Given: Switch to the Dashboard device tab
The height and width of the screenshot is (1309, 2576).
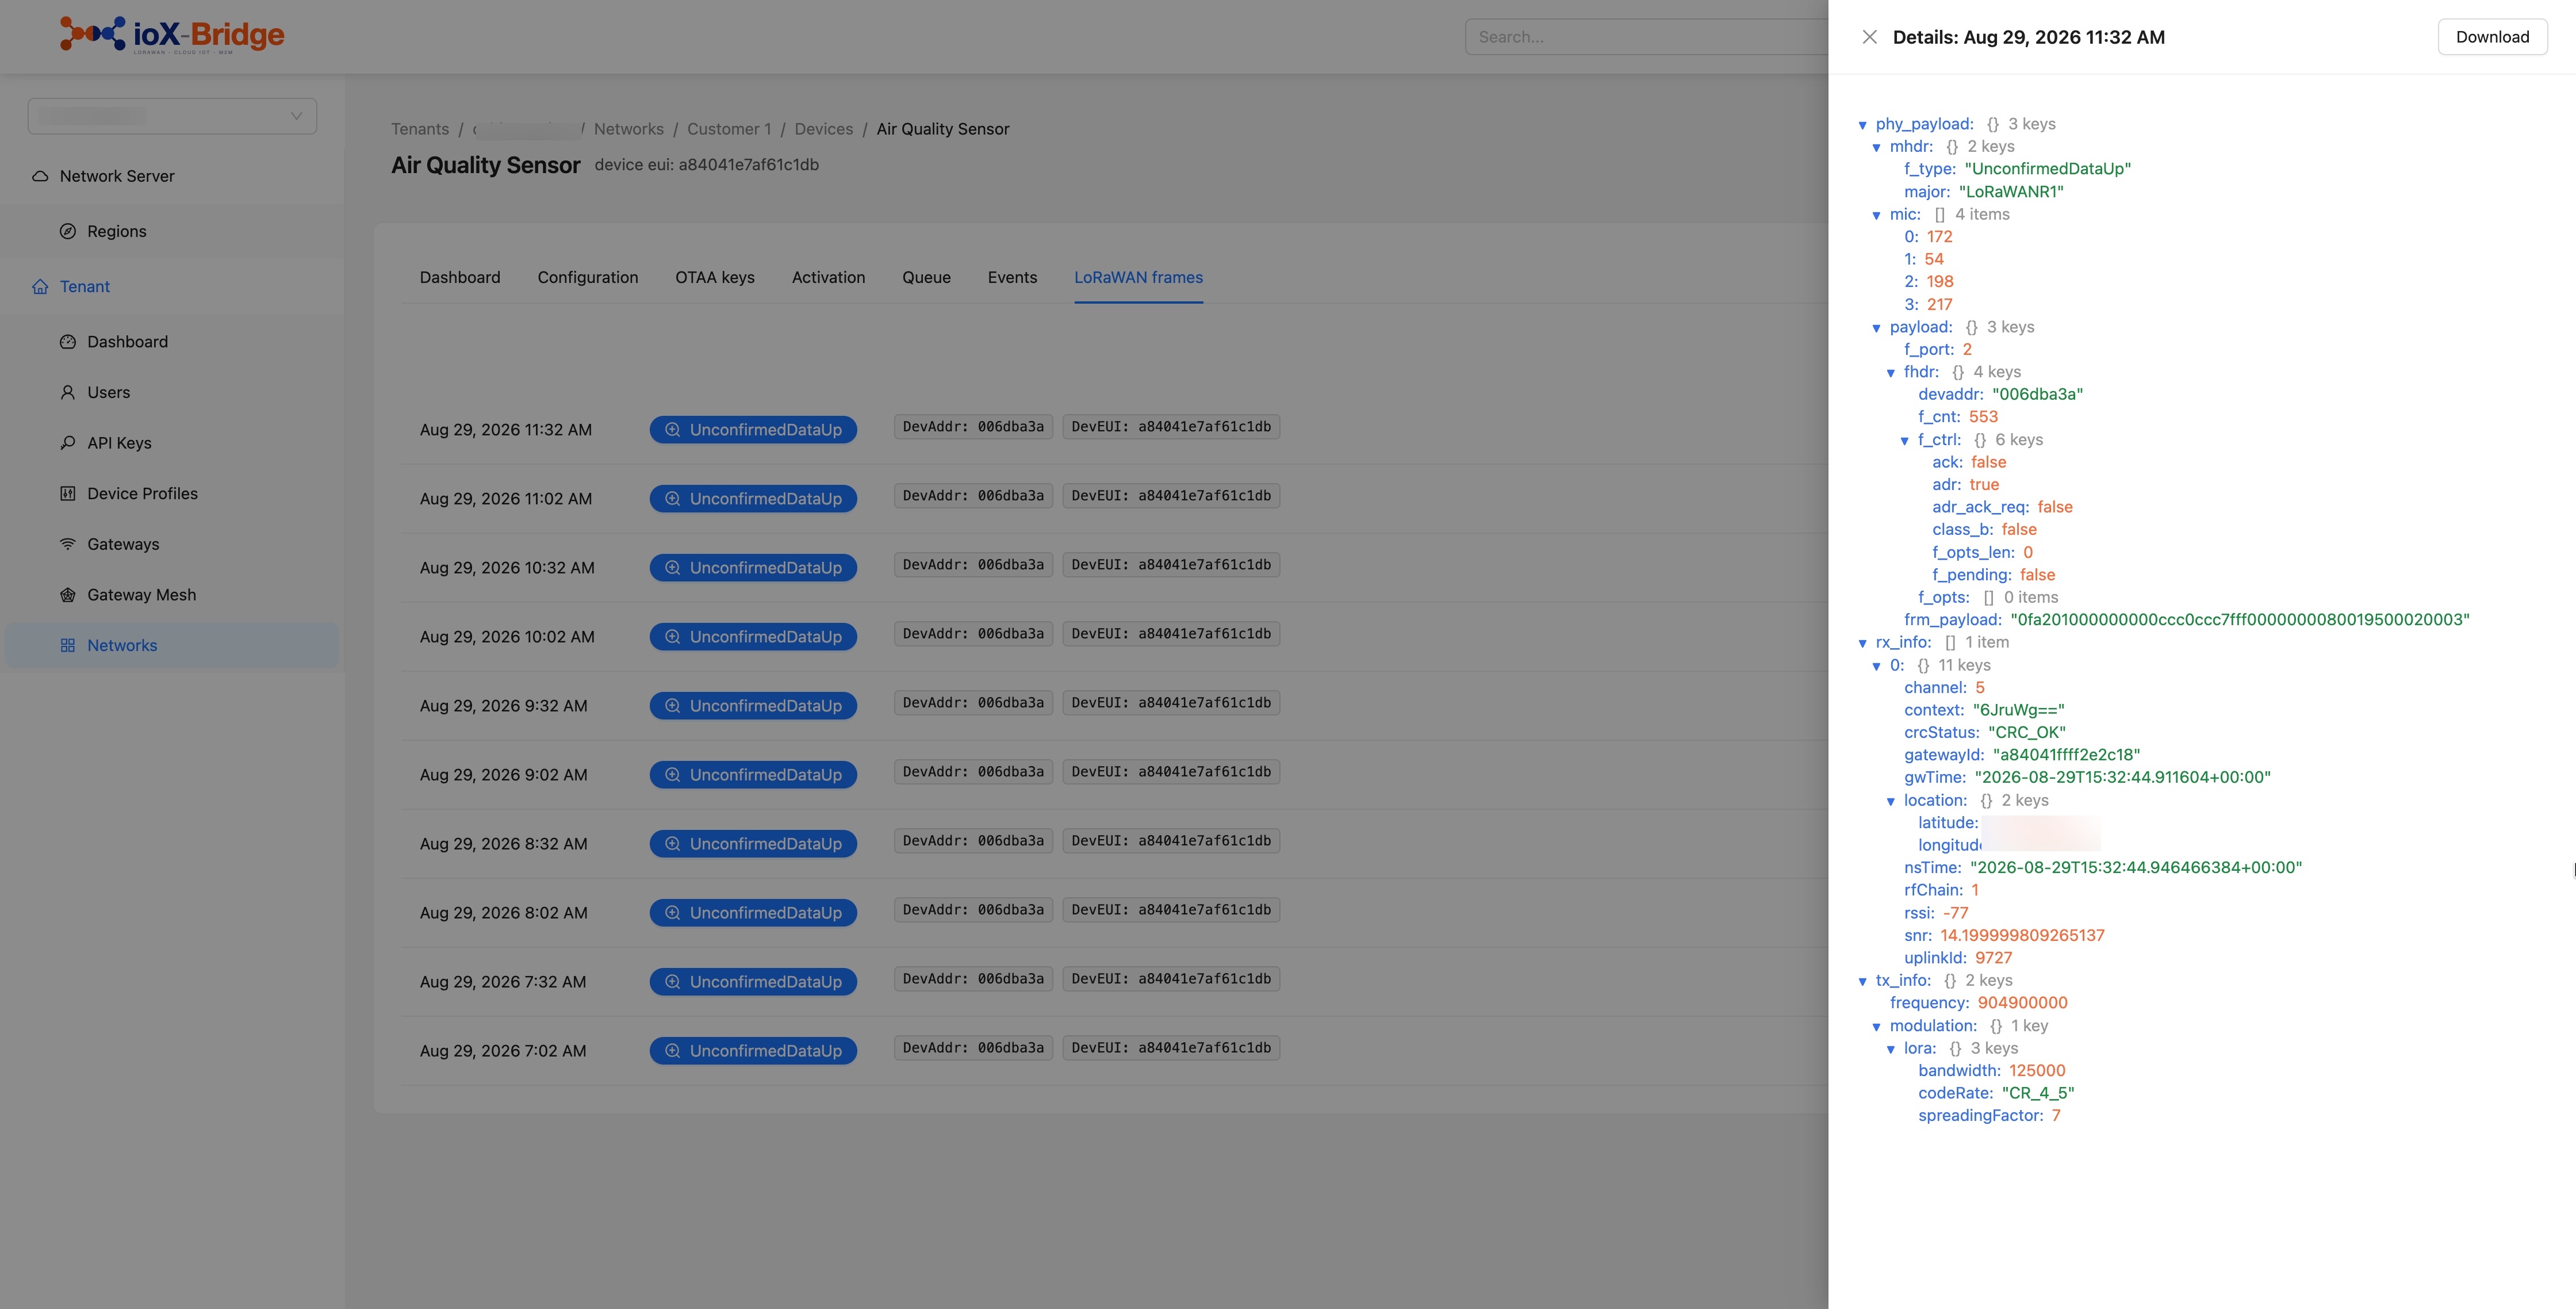Looking at the screenshot, I should [460, 278].
